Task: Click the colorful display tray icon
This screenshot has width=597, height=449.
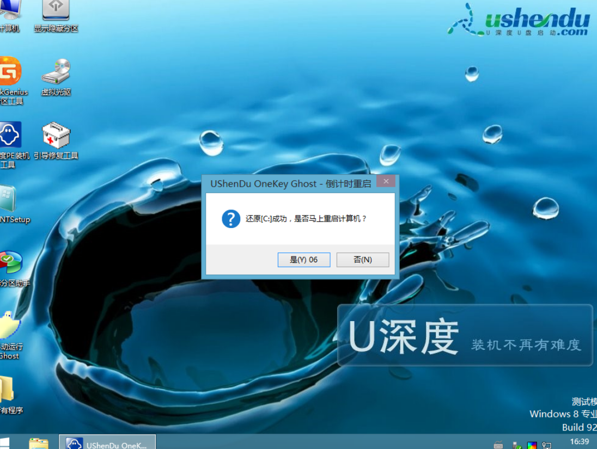Action: coord(532,445)
